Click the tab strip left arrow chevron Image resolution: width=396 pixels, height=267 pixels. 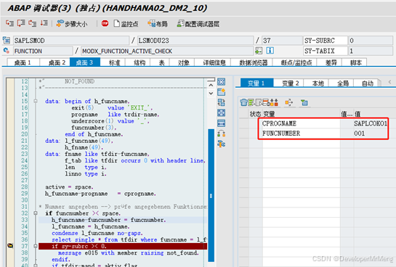[x=390, y=82]
